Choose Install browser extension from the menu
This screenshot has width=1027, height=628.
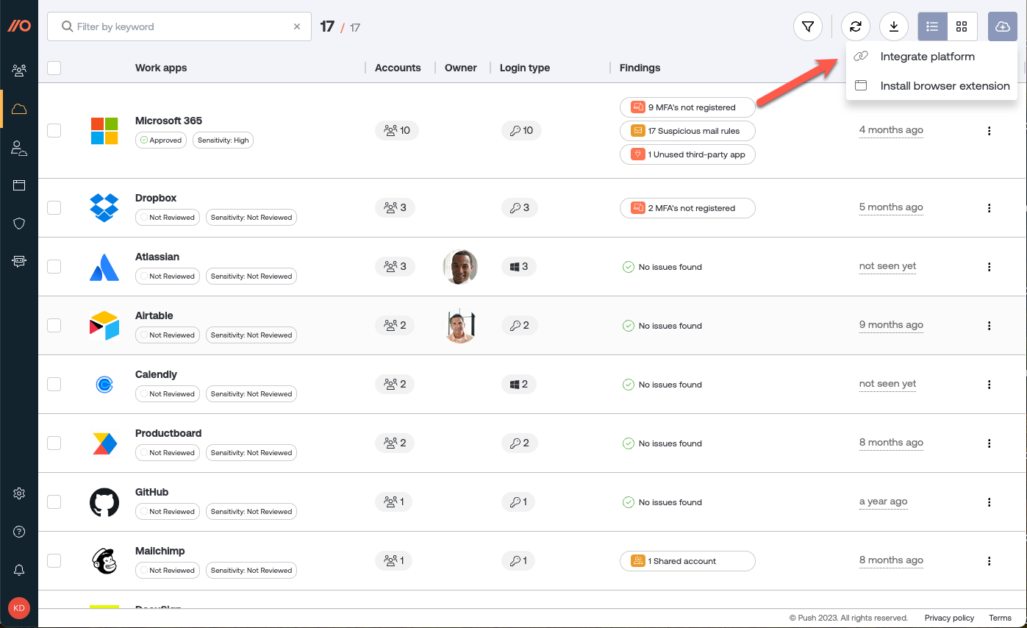click(944, 85)
